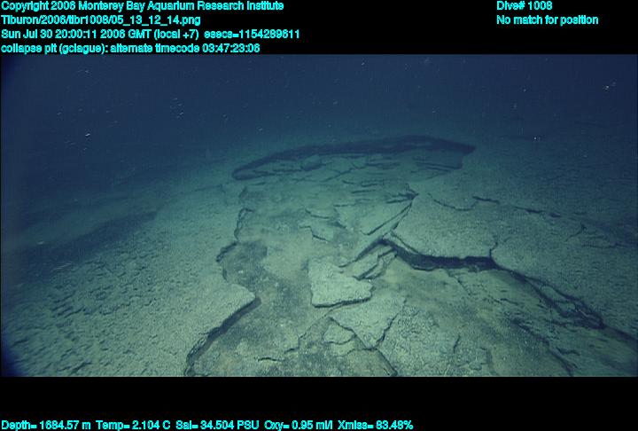Click the collapse pit annotation with alternate timecode

(x=130, y=49)
